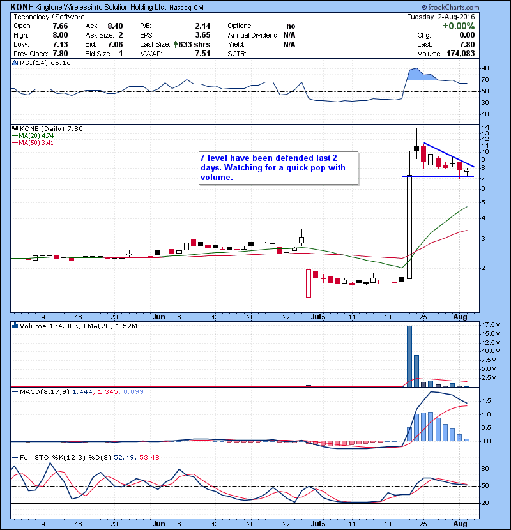Click the EPS value -3.65
Image resolution: width=511 pixels, height=530 pixels.
pyautogui.click(x=202, y=35)
